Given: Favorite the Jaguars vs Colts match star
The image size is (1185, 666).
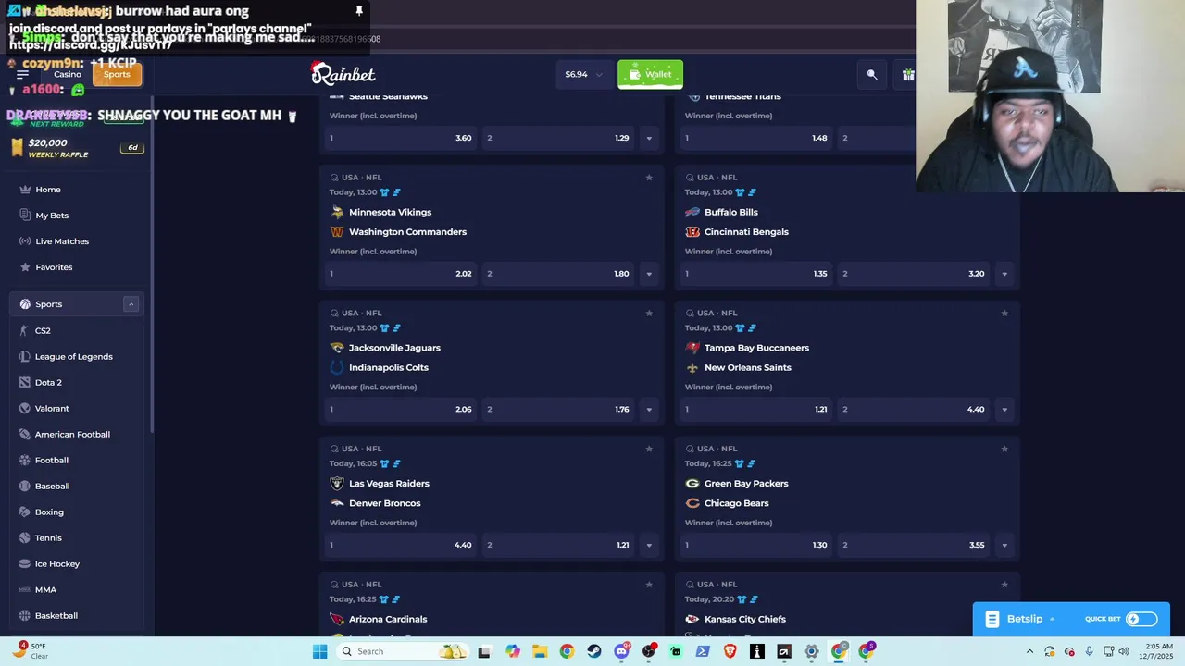Looking at the screenshot, I should click(x=649, y=314).
